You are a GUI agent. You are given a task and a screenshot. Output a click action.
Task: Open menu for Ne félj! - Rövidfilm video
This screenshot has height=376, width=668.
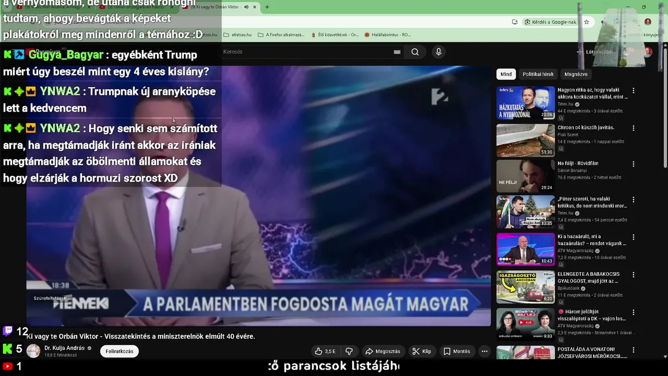634,164
